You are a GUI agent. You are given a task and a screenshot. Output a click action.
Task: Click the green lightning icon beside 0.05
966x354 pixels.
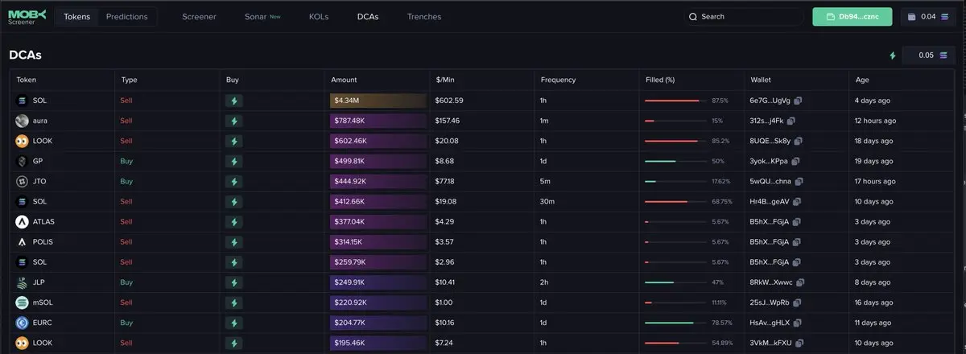click(892, 56)
